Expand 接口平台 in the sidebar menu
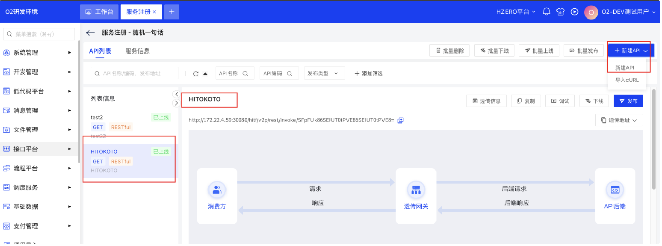This screenshot has height=246, width=662. [39, 149]
